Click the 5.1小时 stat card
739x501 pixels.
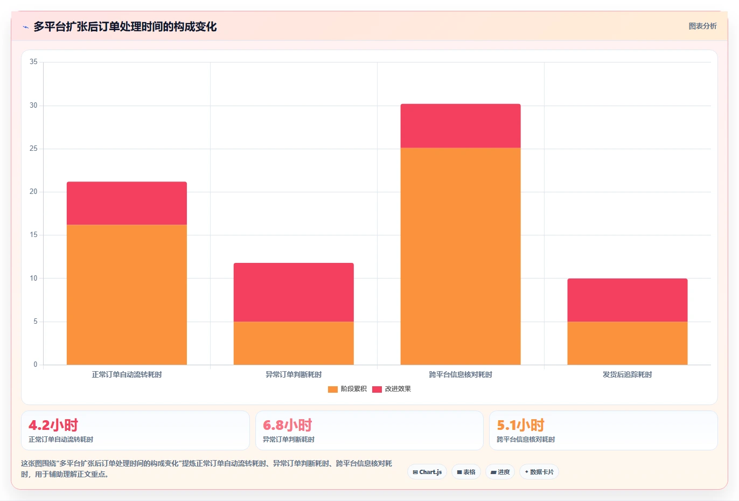(603, 430)
